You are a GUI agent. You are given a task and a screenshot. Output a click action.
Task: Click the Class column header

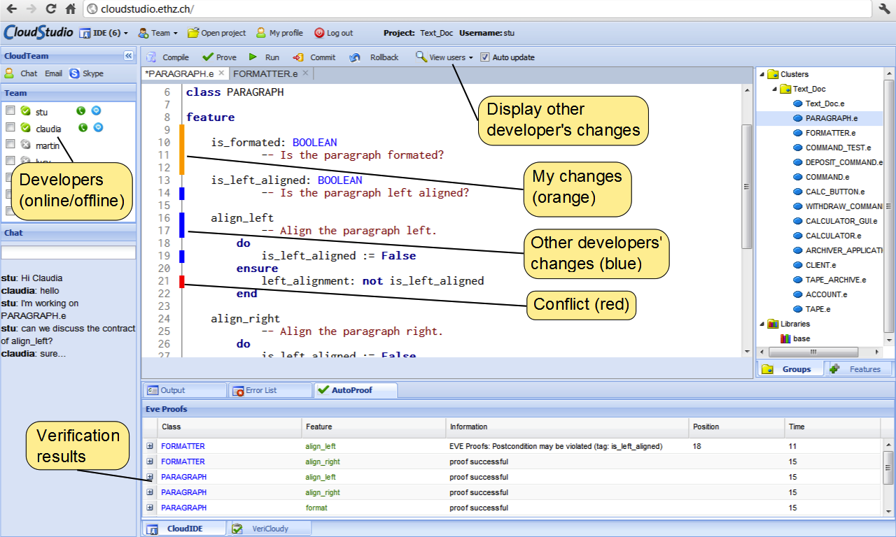[x=230, y=427]
